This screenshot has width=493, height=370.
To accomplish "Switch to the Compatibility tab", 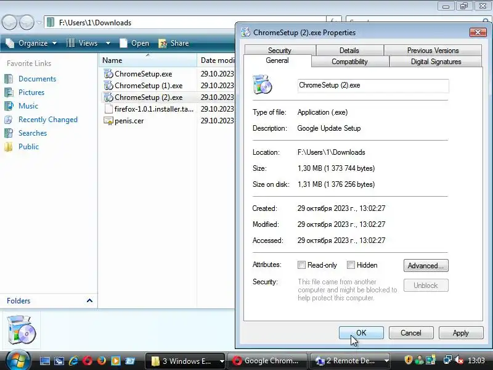I will (349, 61).
